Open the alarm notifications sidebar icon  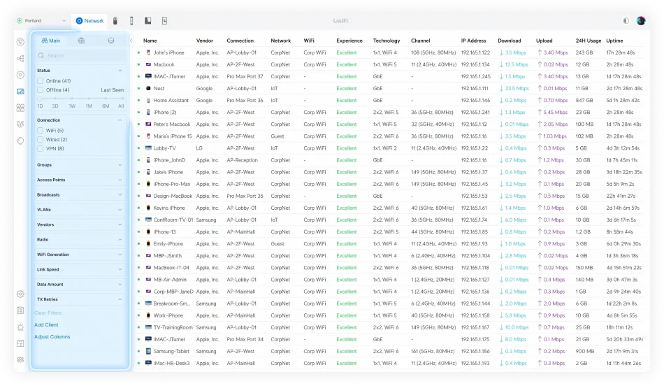[20, 327]
